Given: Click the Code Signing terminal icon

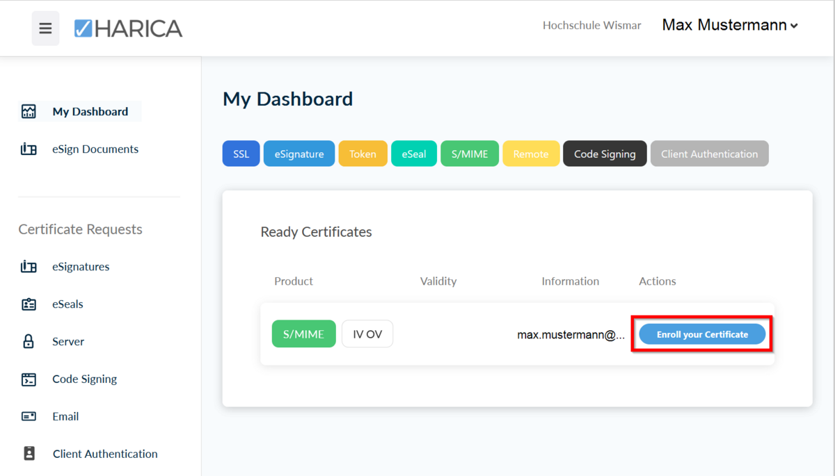Looking at the screenshot, I should 29,379.
